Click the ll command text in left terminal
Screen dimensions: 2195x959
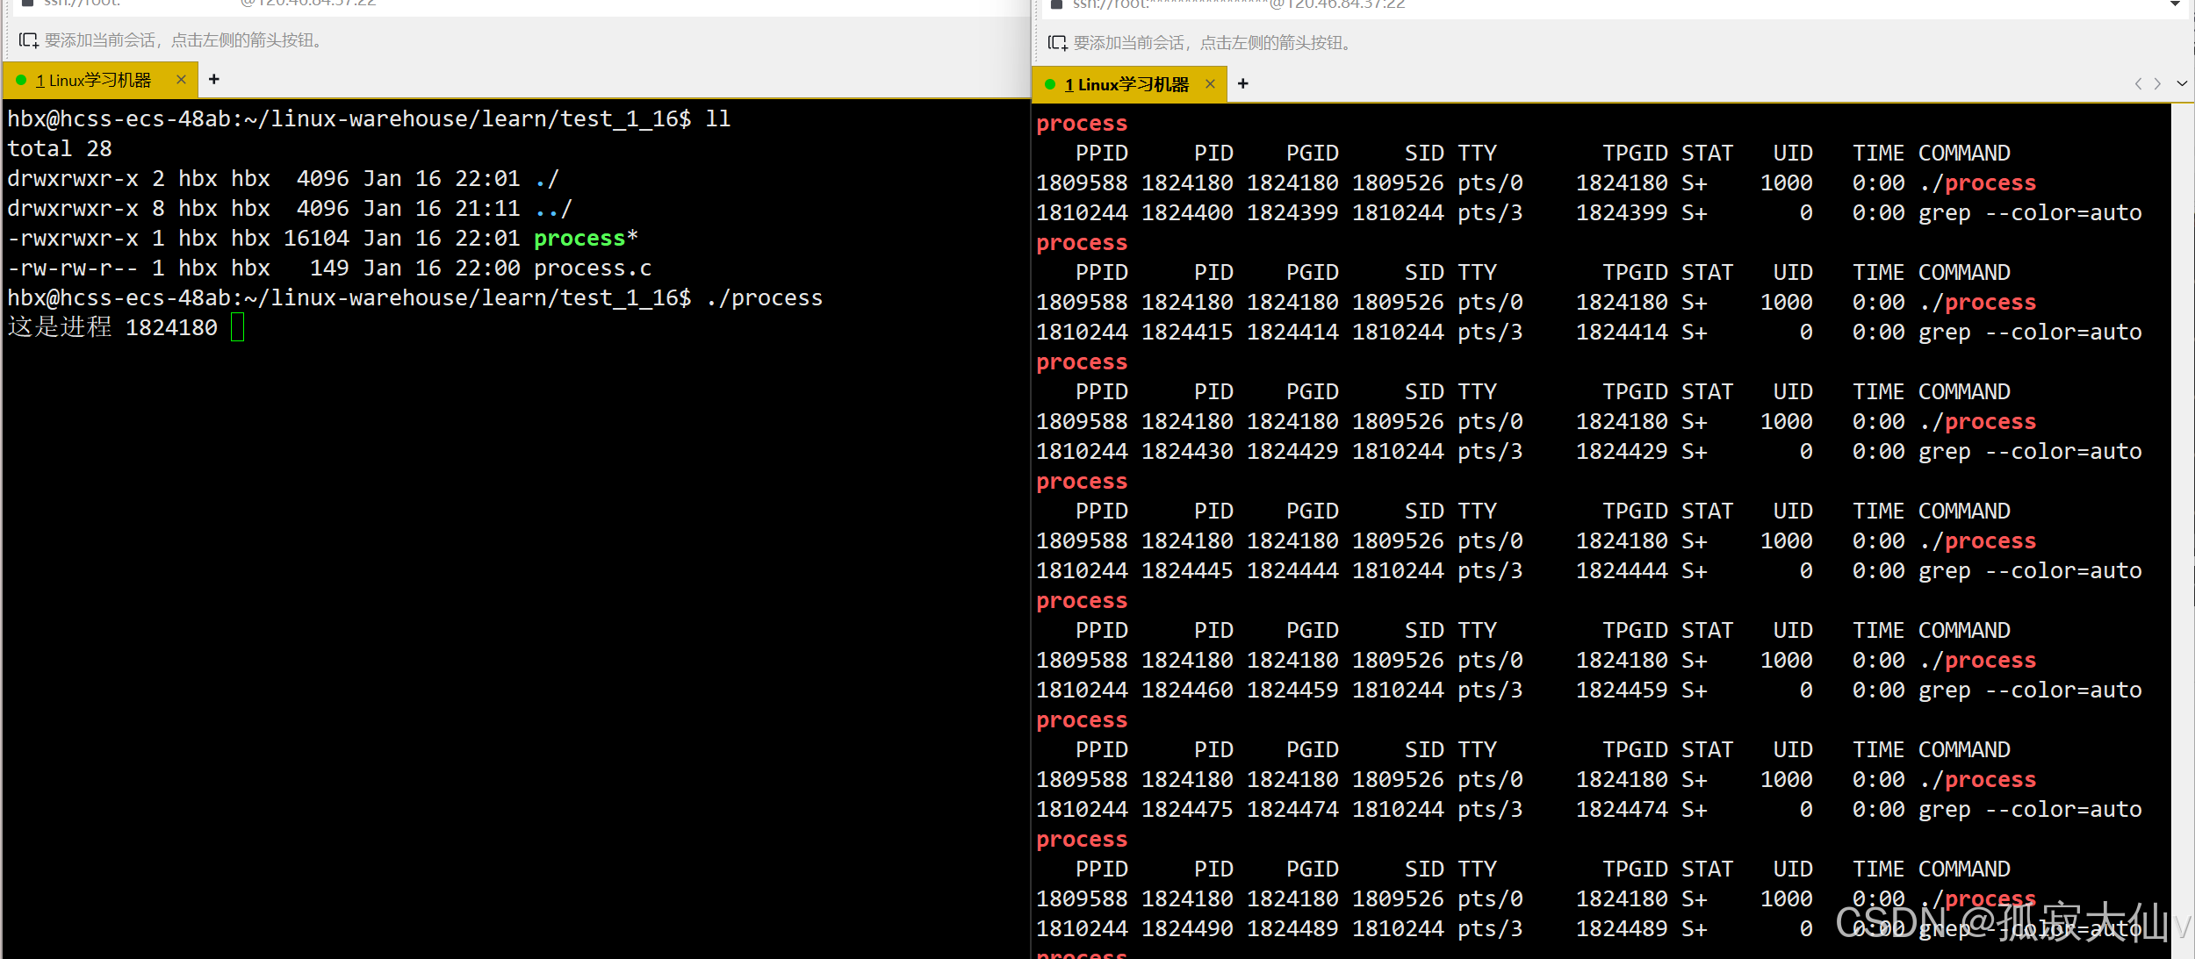pyautogui.click(x=718, y=118)
